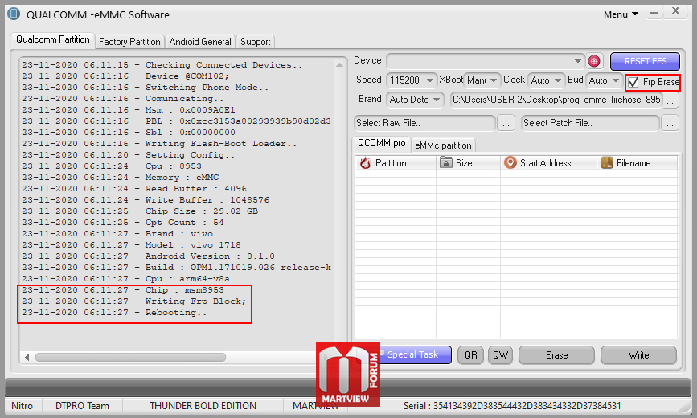Click the Filename column header
The width and height of the screenshot is (697, 418).
click(638, 163)
